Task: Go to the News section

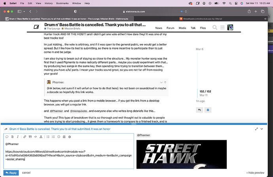Action: pyautogui.click(x=159, y=28)
